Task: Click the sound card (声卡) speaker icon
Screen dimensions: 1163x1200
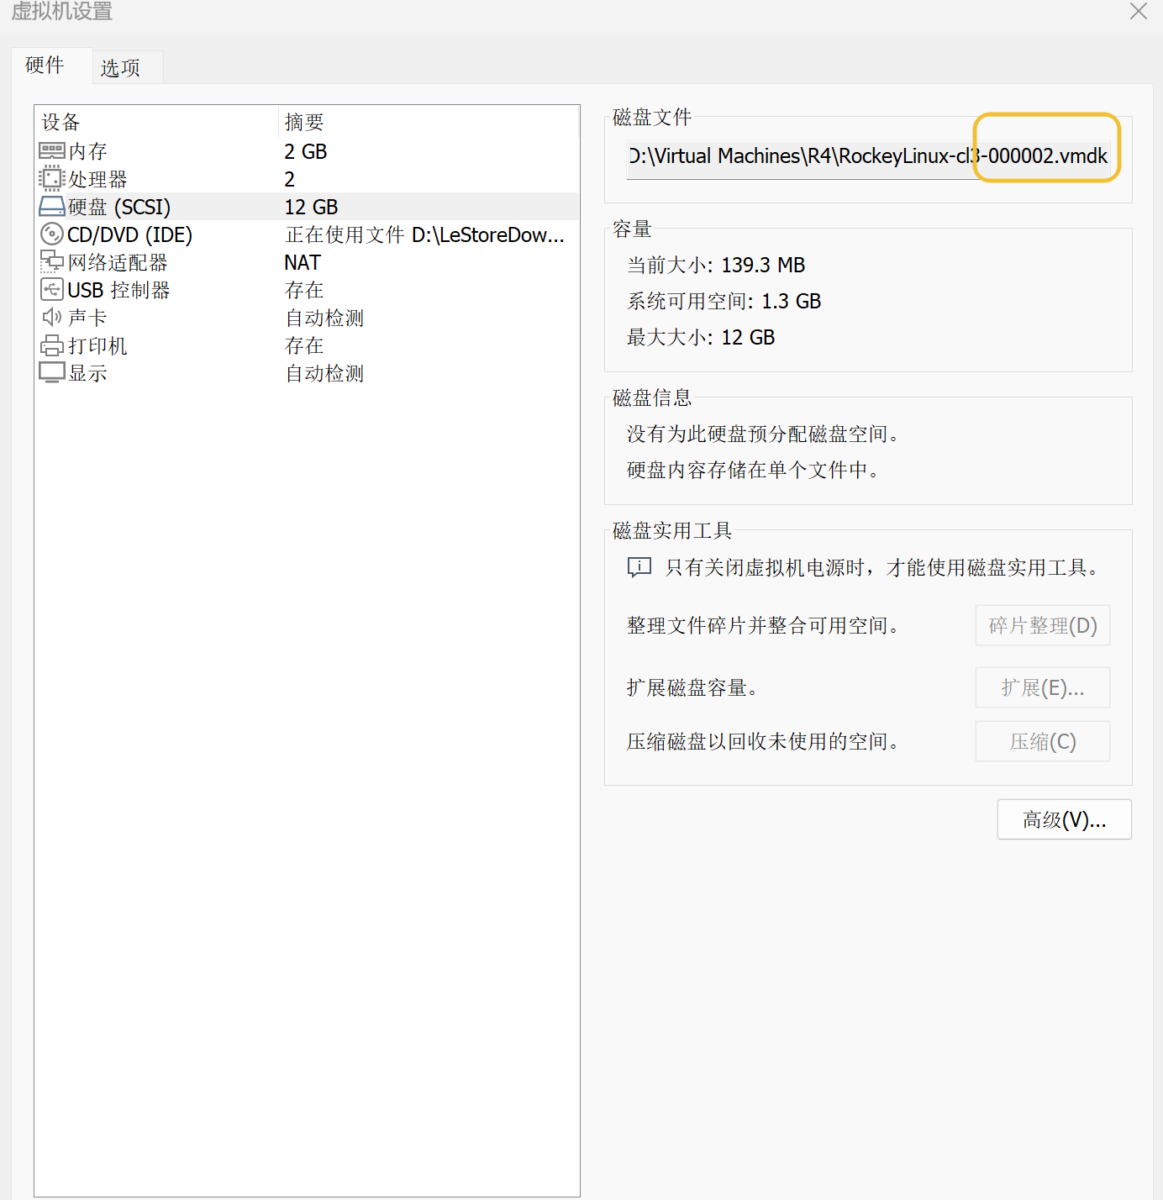Action: pos(52,318)
